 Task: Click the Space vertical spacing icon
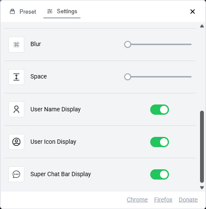[16, 77]
